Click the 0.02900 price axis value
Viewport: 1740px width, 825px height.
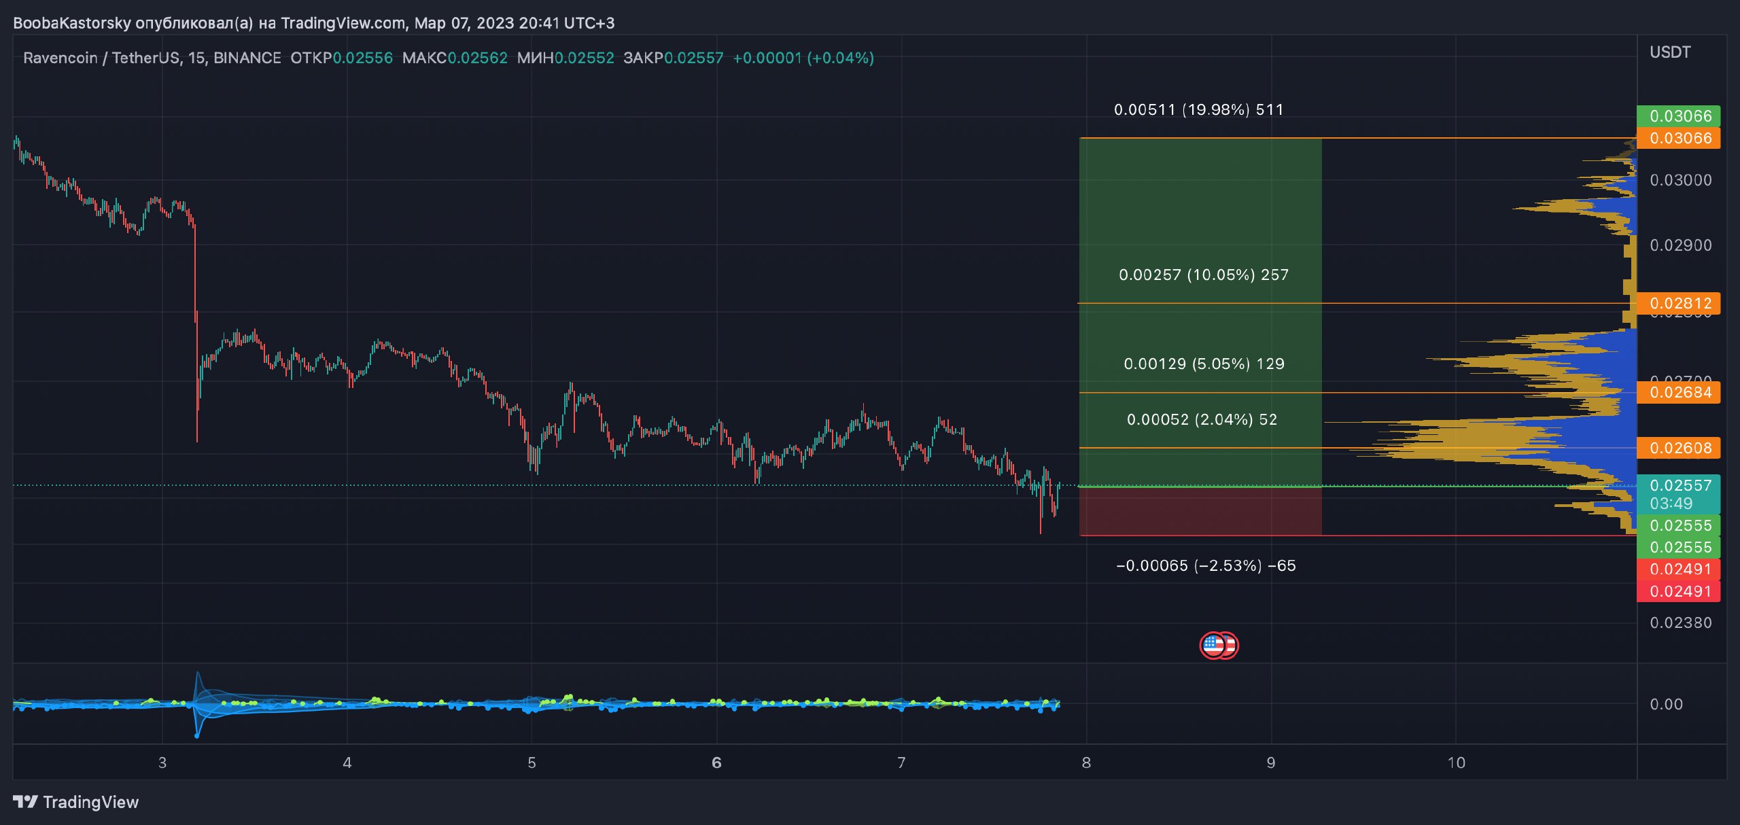1681,245
